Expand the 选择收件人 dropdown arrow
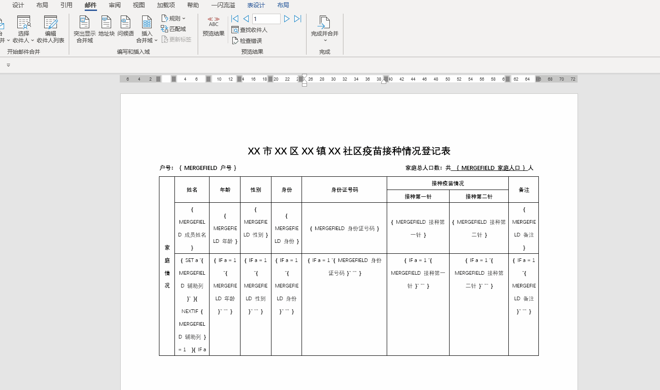This screenshot has width=660, height=390. point(32,41)
